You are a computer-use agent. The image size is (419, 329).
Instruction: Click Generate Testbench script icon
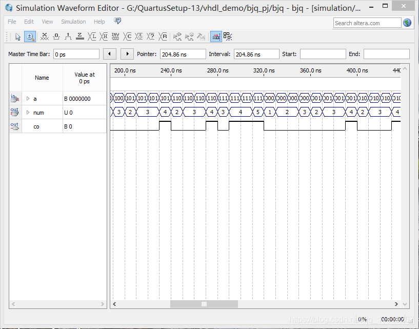click(x=201, y=36)
